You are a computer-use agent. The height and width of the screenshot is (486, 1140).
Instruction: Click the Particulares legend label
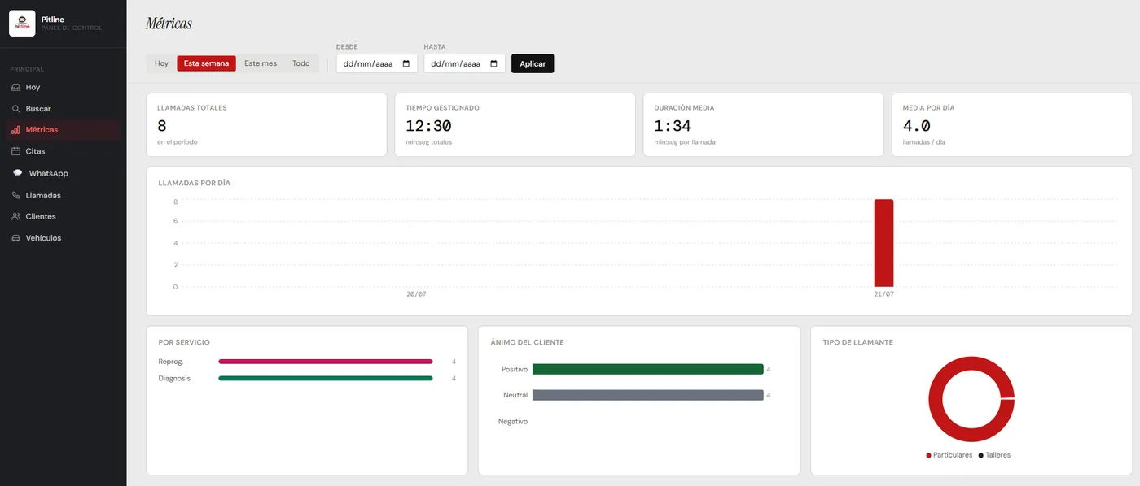coord(953,455)
